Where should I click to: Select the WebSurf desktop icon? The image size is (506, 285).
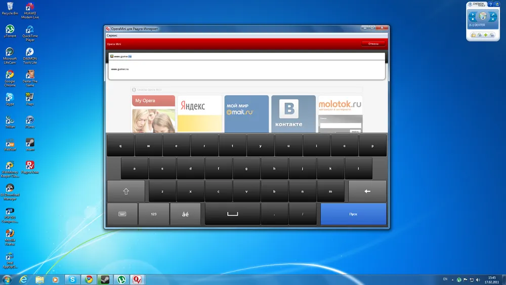10,145
